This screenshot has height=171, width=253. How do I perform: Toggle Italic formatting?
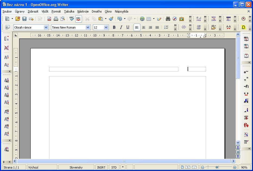121,27
